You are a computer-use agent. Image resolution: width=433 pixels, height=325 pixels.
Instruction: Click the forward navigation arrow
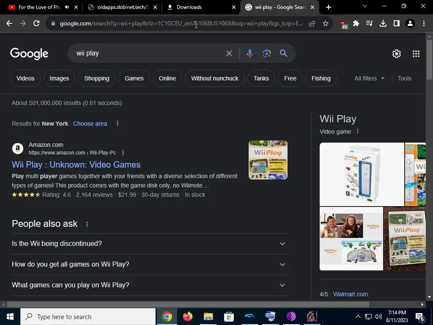tap(23, 24)
